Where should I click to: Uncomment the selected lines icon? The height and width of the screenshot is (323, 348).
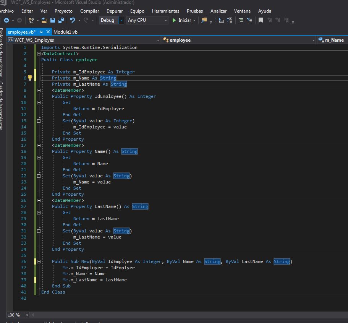(x=249, y=20)
